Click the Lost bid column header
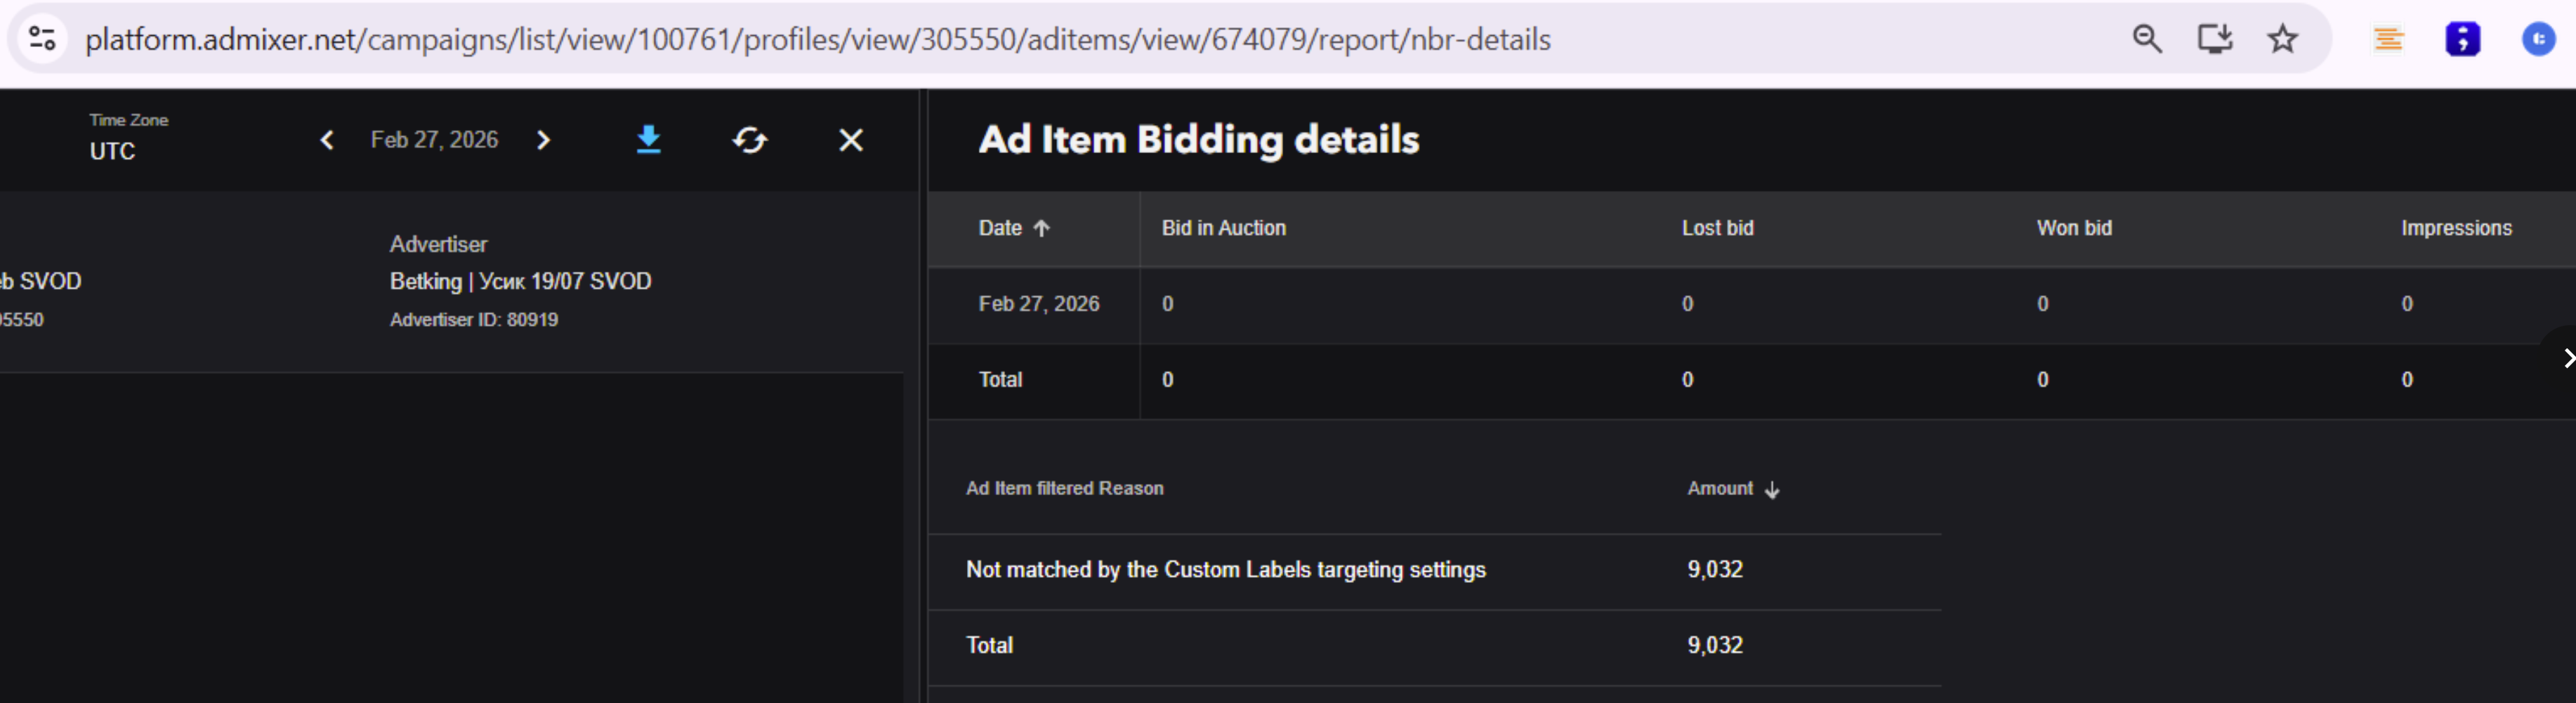 1717,228
